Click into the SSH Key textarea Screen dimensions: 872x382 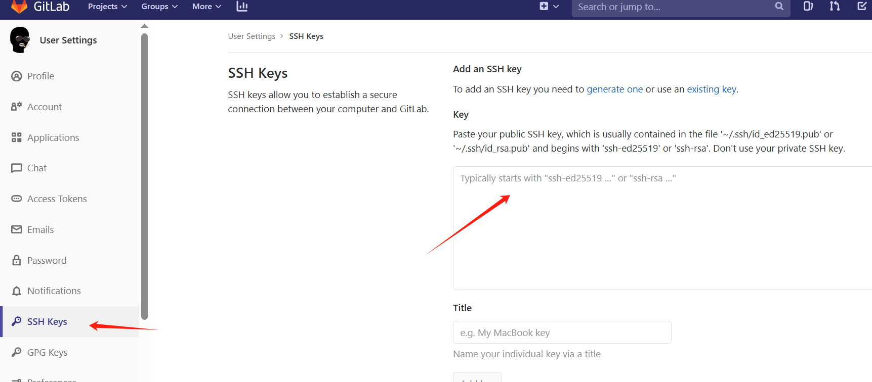tap(662, 228)
